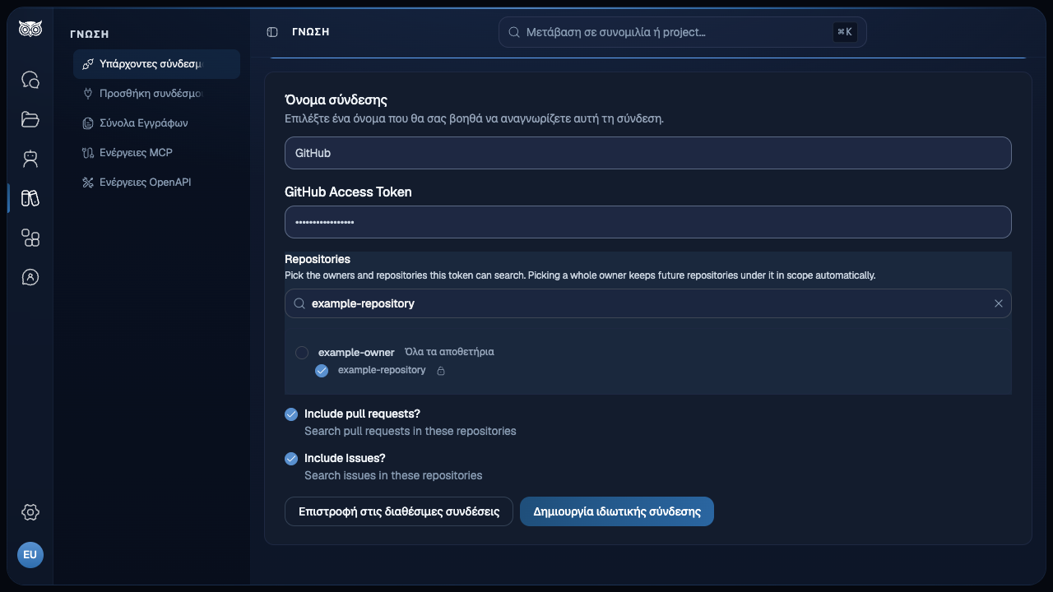The width and height of the screenshot is (1053, 592).
Task: Open Υπάρχοντες σύνδεσμοι menu item
Action: [156, 64]
